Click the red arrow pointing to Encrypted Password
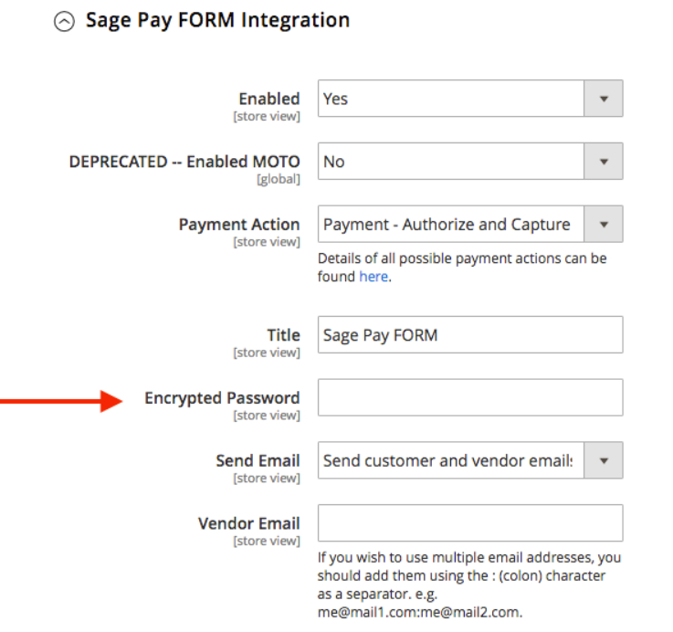The height and width of the screenshot is (632, 673). click(x=62, y=399)
